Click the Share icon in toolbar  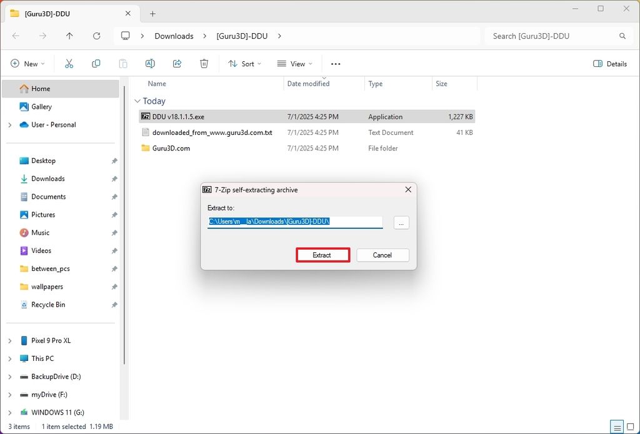coord(177,64)
